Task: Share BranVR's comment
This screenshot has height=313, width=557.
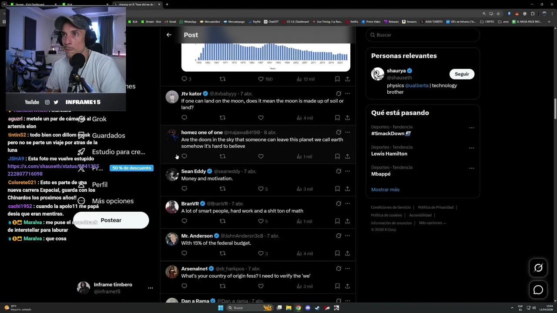Action: (347, 221)
